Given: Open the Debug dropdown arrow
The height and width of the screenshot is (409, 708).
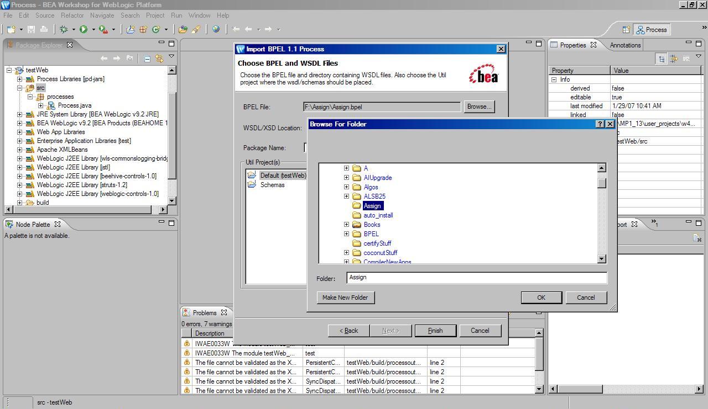Looking at the screenshot, I should tap(74, 30).
